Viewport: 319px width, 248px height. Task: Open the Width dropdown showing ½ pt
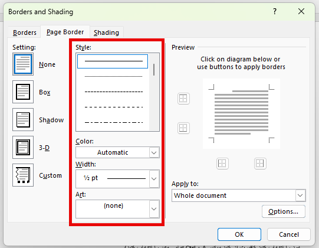(x=117, y=179)
